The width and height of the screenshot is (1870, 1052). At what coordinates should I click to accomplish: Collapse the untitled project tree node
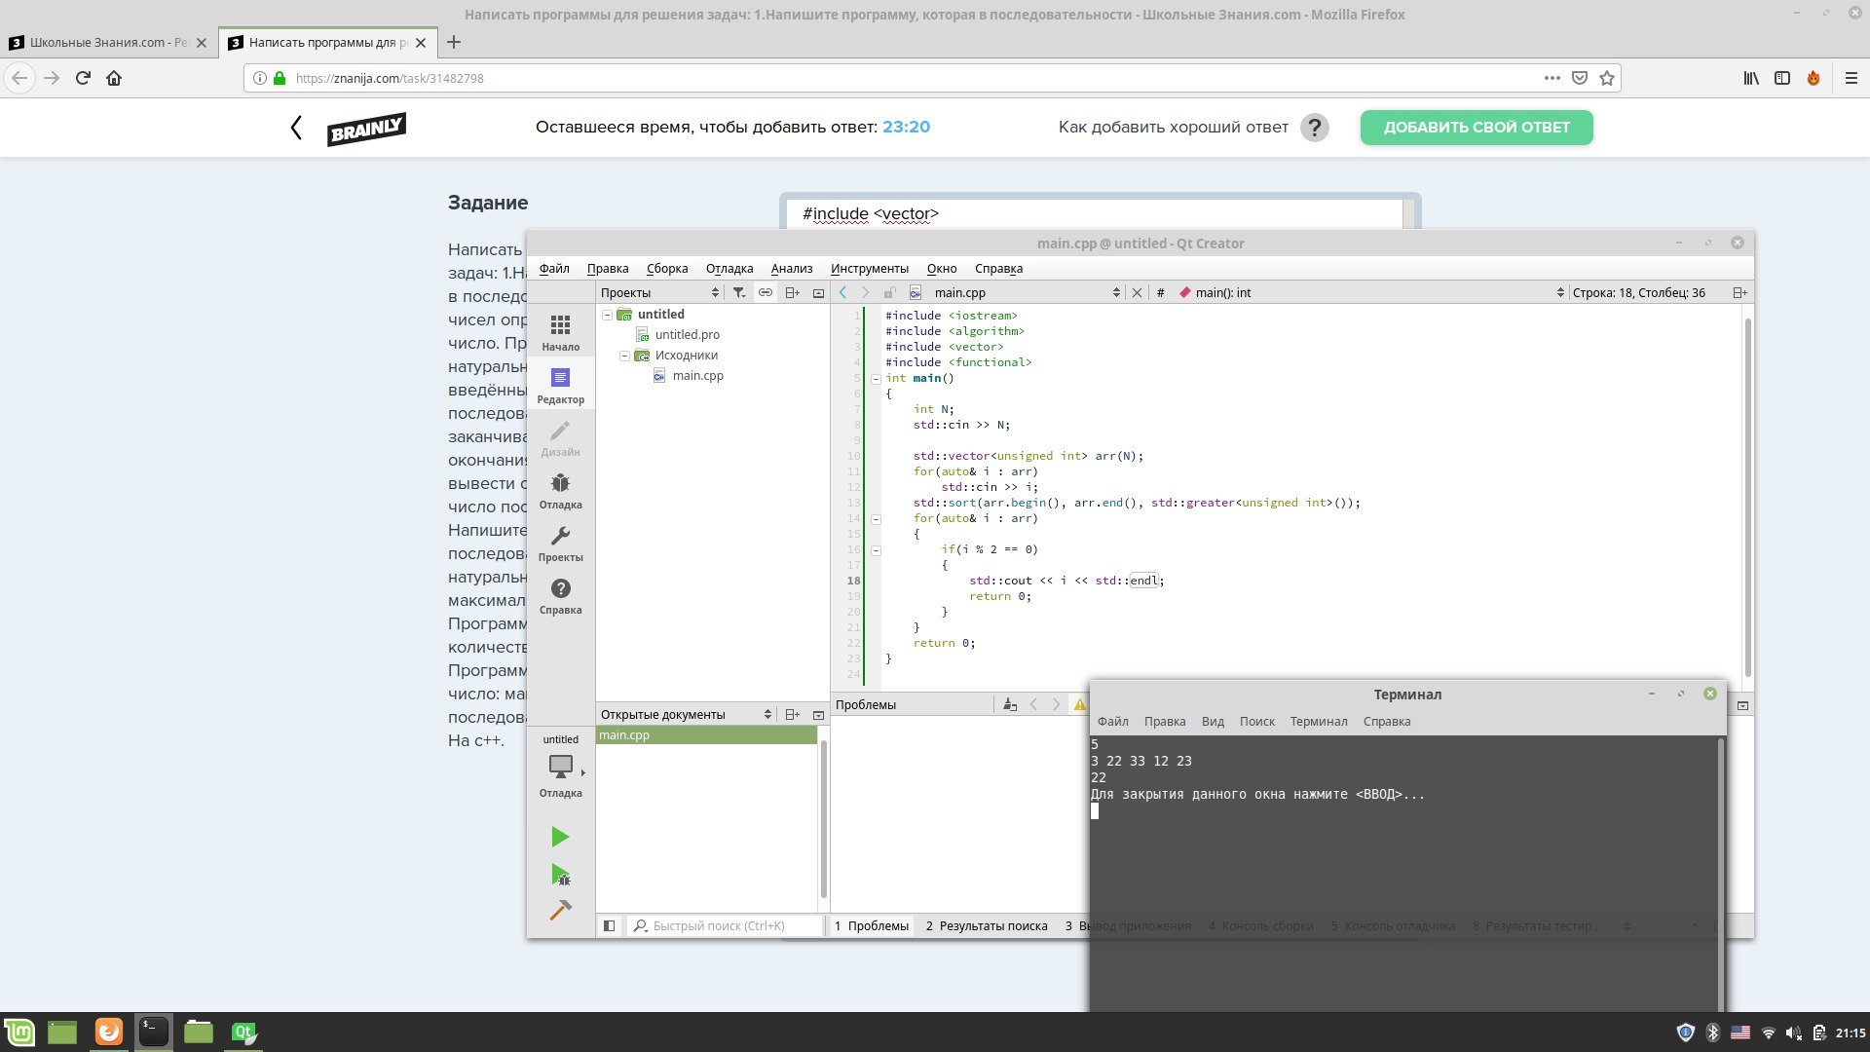pos(608,315)
